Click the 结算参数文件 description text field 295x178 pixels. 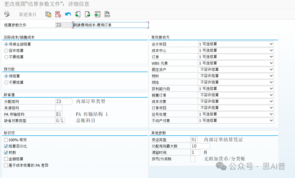[110, 25]
